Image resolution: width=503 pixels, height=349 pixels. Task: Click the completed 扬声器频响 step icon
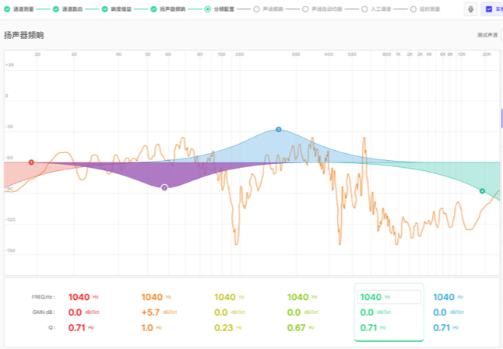point(154,9)
